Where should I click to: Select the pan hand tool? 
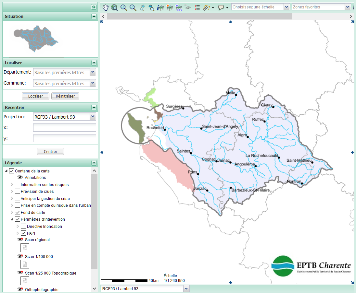(x=106, y=7)
